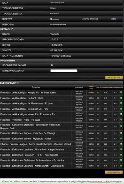Click the Note Pagamento text field
124x184 pixels.
pyautogui.click(x=64, y=71)
